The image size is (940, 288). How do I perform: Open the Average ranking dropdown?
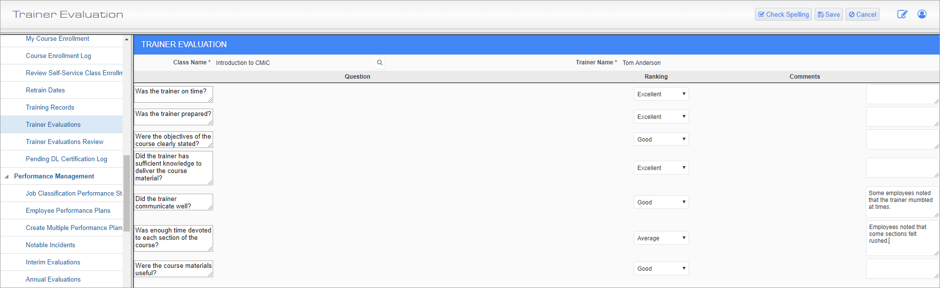[x=661, y=238]
